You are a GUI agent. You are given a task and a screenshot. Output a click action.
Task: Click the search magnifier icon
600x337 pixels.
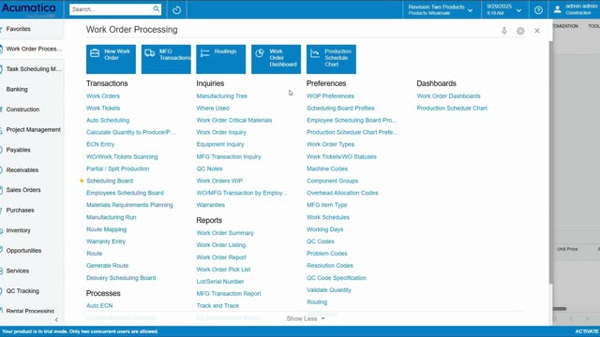point(157,8)
